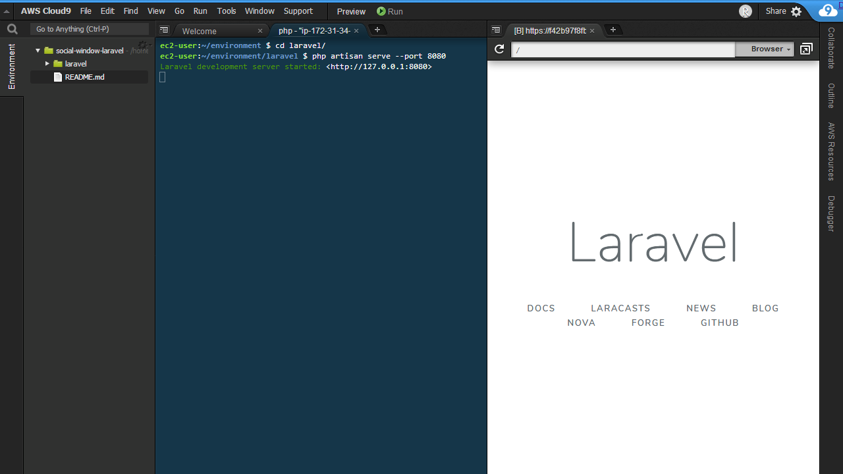Open the Preferences gear icon
This screenshot has width=843, height=474.
[796, 11]
